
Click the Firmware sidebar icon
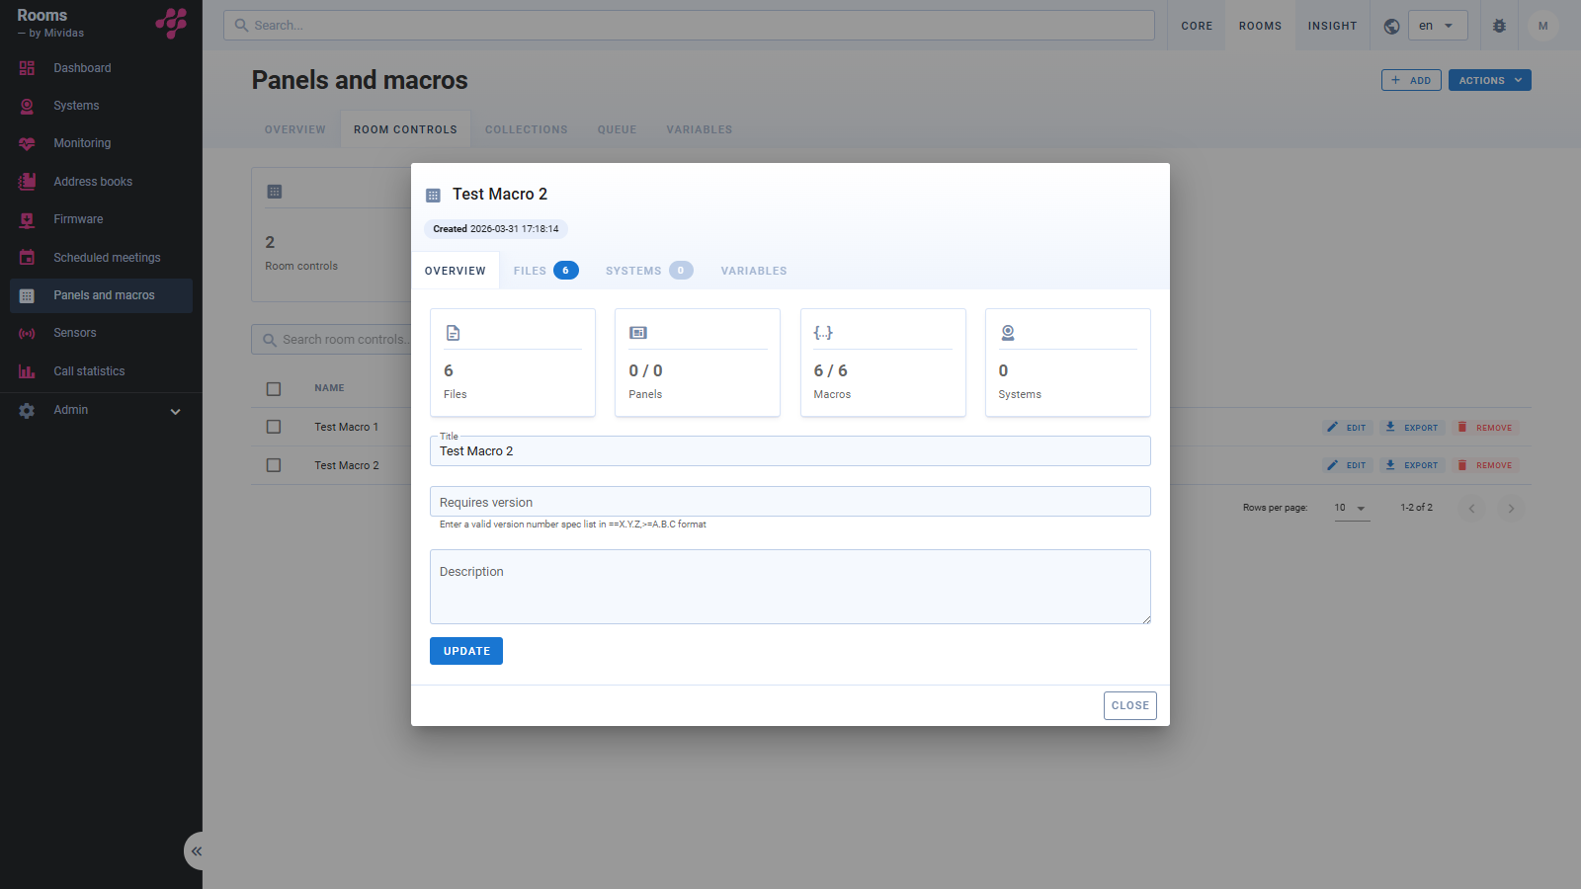[x=27, y=219]
